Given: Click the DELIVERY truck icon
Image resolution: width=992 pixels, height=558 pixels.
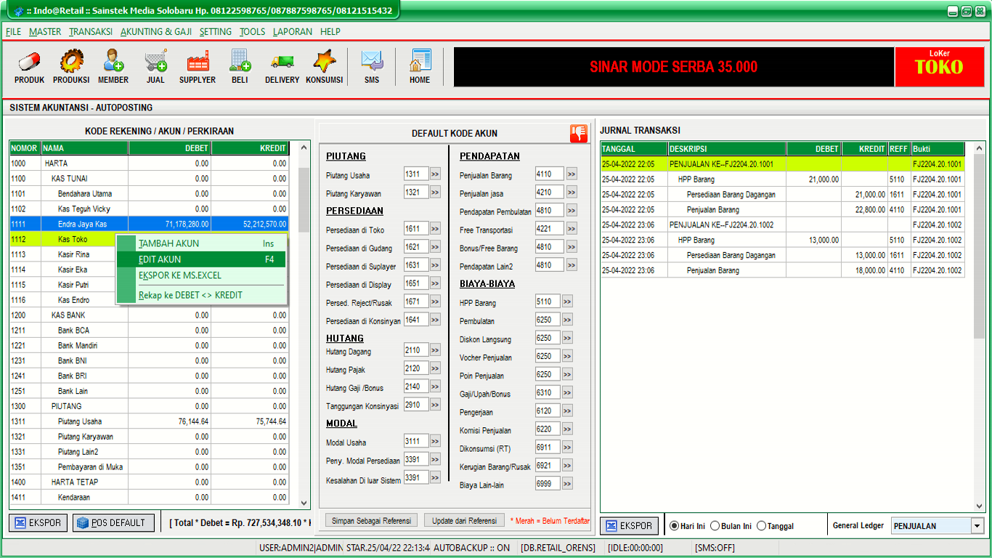Looking at the screenshot, I should click(x=282, y=62).
